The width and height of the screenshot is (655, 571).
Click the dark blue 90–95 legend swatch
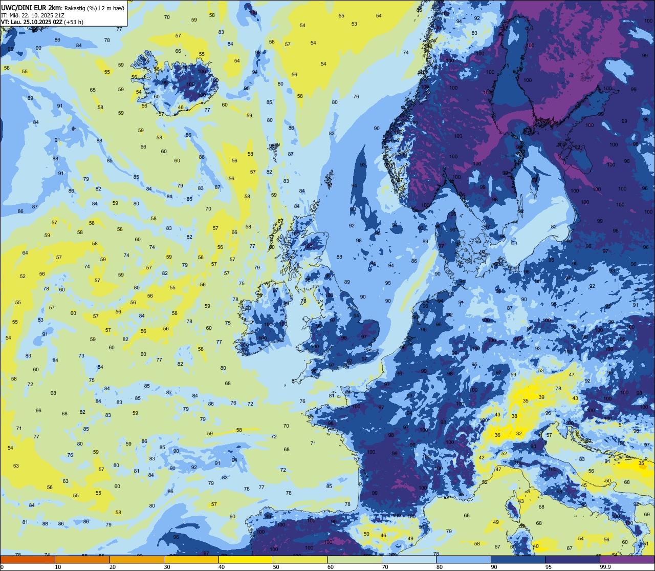[518, 559]
